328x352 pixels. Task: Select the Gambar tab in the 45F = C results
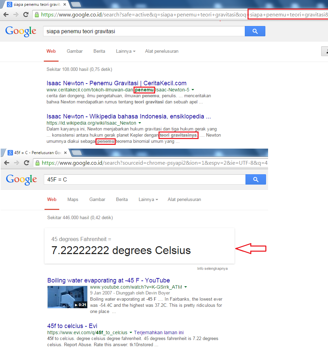(97, 199)
